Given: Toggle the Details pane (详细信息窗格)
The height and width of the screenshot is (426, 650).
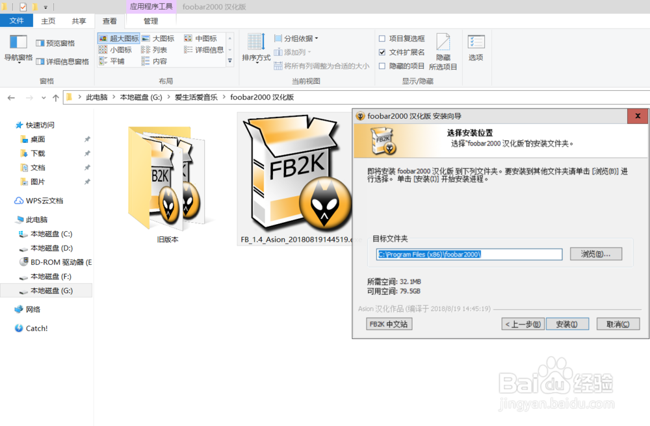Looking at the screenshot, I should (x=62, y=62).
